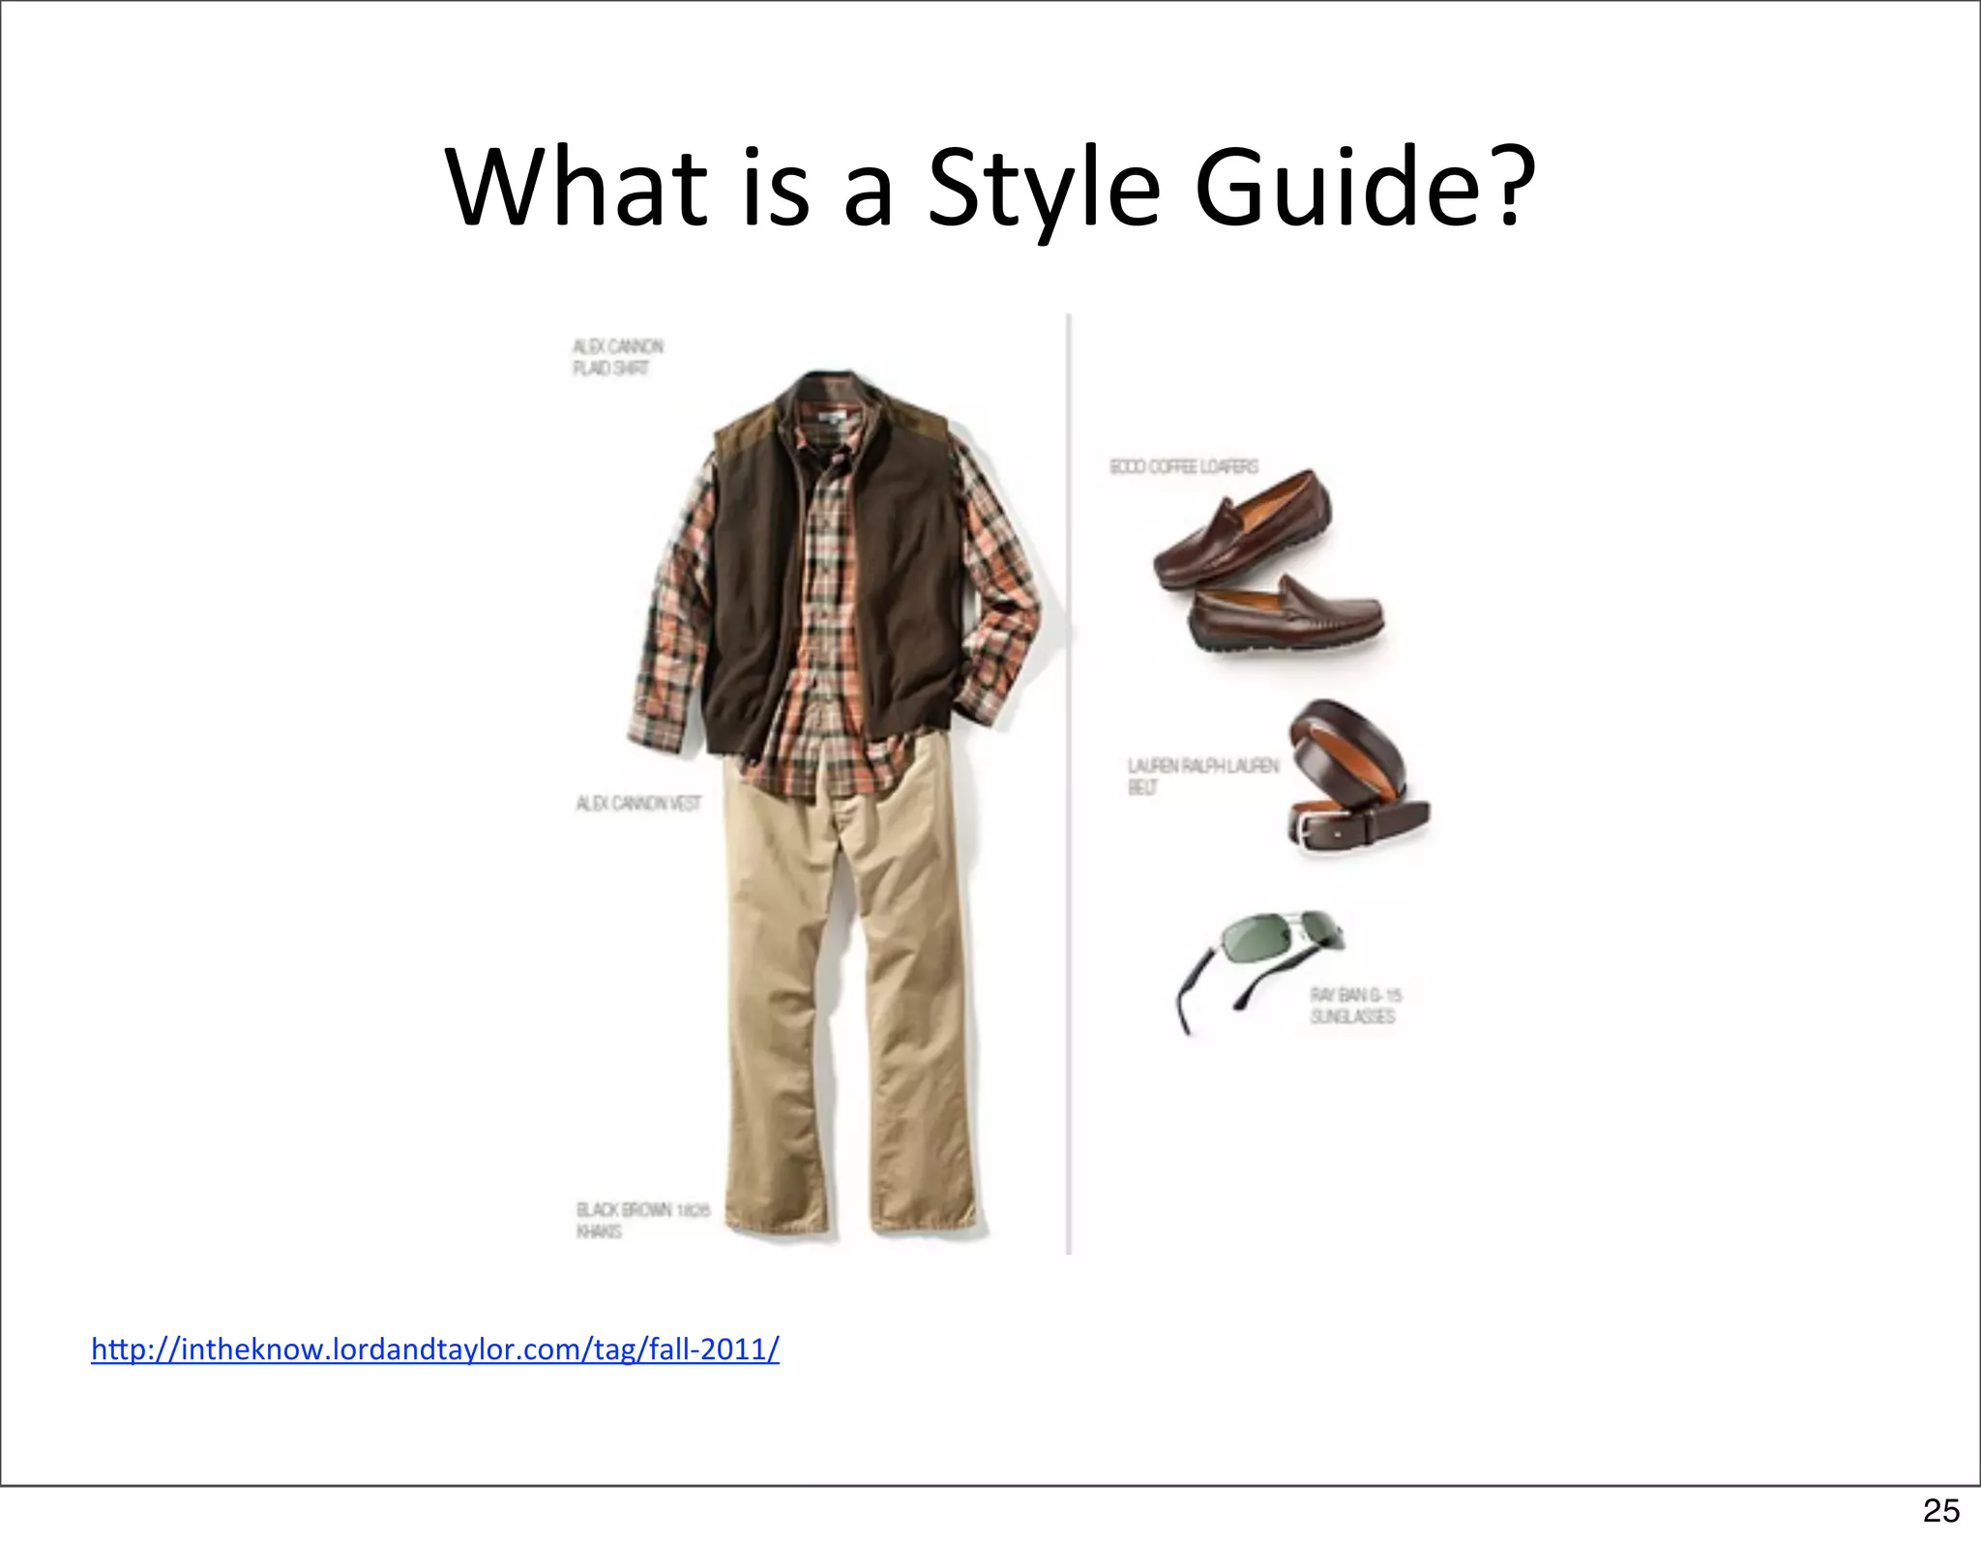This screenshot has height=1541, width=1981.
Task: Click the 'ECCO COFFEE LOAFERS' label
Action: [1184, 467]
